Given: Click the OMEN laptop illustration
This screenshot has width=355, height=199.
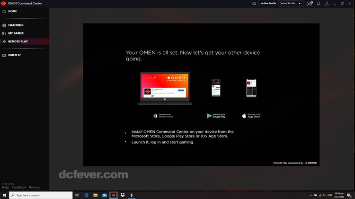Looking at the screenshot, I should 165,88.
